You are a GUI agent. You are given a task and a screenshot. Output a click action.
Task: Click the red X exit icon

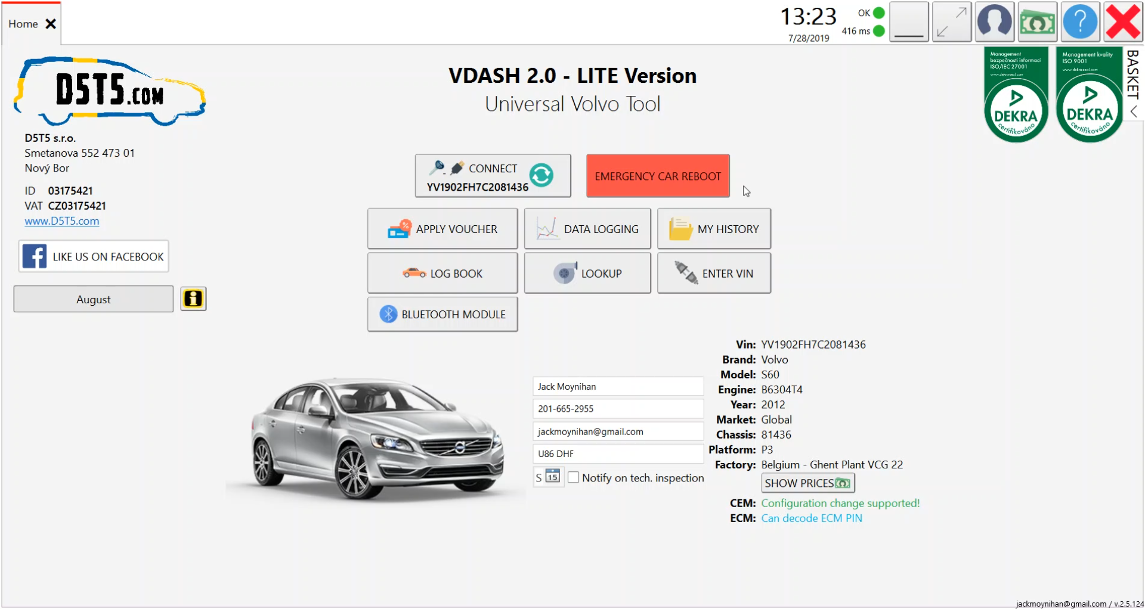(x=1123, y=22)
